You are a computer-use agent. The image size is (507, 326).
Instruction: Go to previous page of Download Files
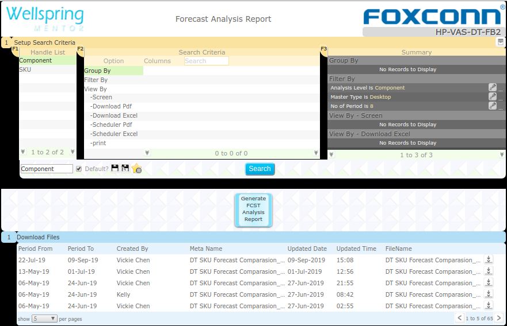(x=459, y=318)
